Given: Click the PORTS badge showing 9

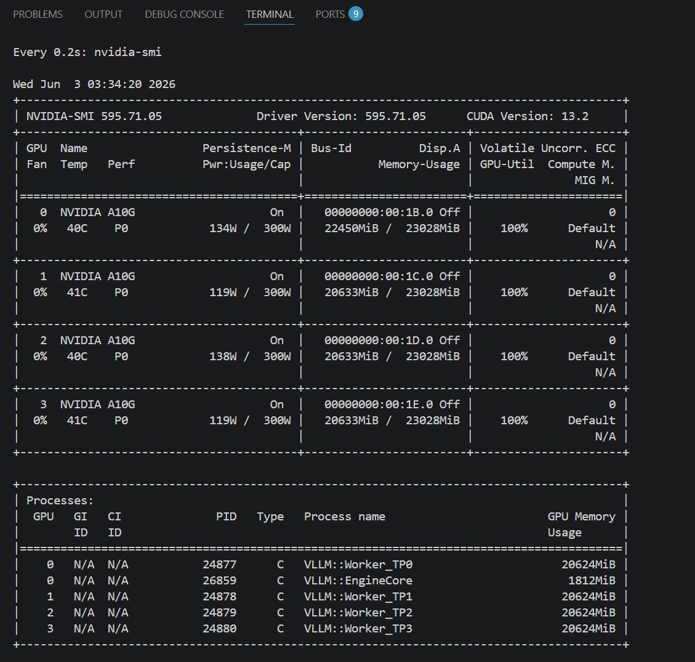Looking at the screenshot, I should pos(355,14).
